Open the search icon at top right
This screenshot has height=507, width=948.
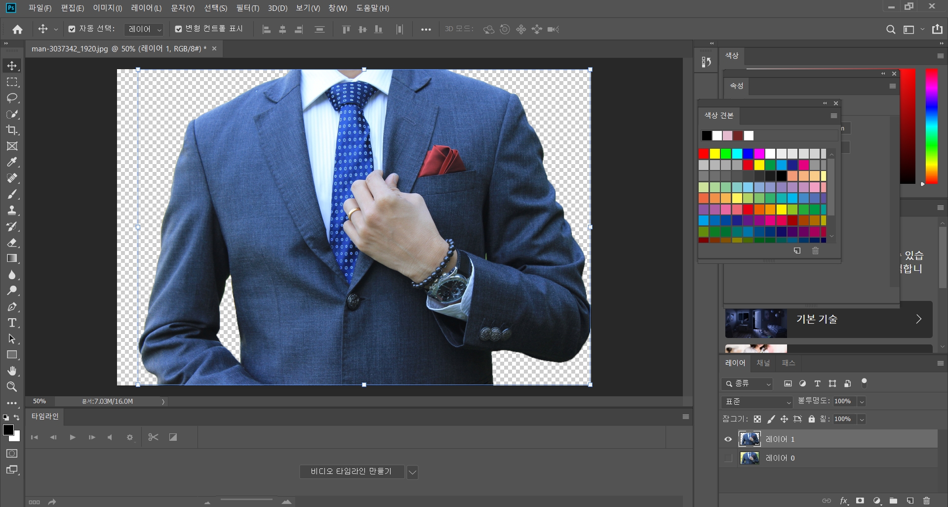coord(891,30)
